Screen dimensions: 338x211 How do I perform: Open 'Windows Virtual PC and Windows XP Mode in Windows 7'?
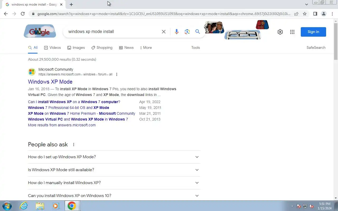[78, 119]
